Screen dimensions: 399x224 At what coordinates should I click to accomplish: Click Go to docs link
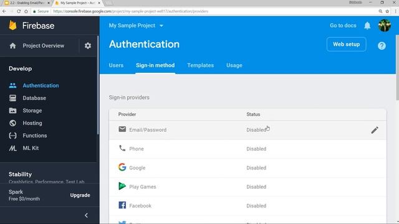pos(343,26)
